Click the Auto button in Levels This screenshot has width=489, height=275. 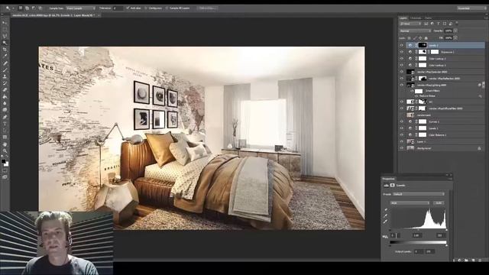439,203
